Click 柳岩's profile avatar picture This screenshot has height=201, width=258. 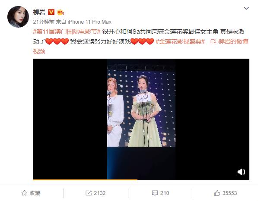[18, 17]
